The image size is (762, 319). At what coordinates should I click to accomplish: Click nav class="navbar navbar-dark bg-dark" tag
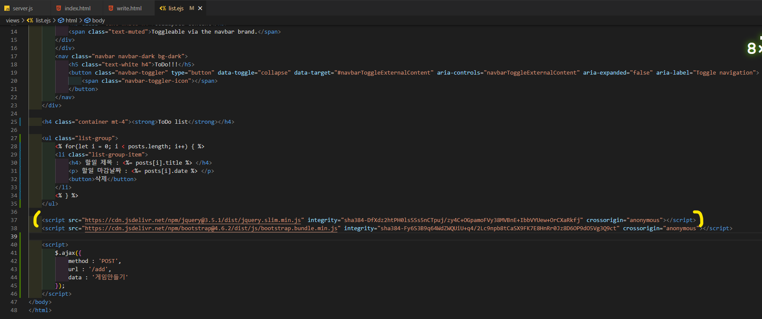(x=121, y=56)
